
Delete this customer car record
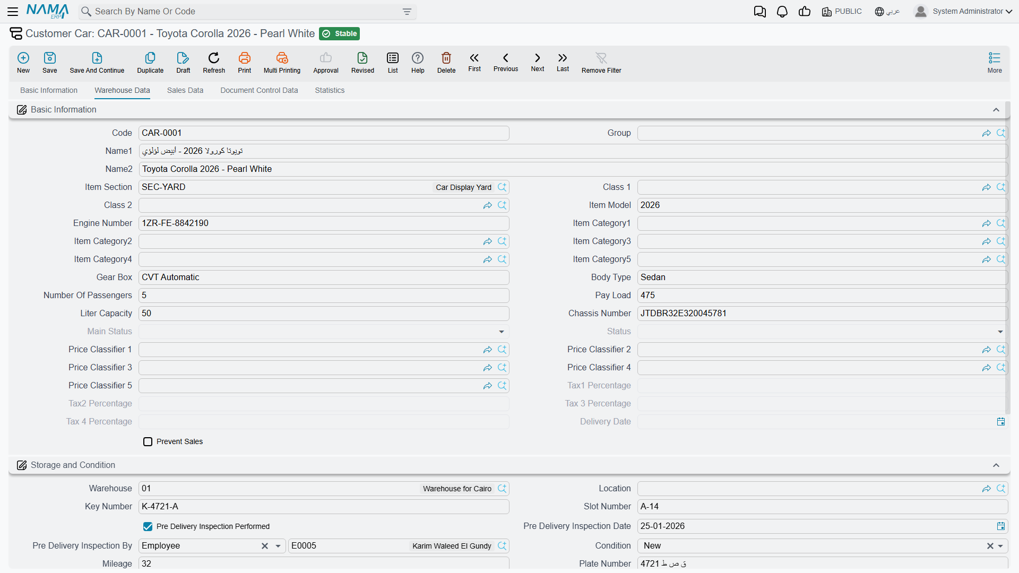point(446,62)
